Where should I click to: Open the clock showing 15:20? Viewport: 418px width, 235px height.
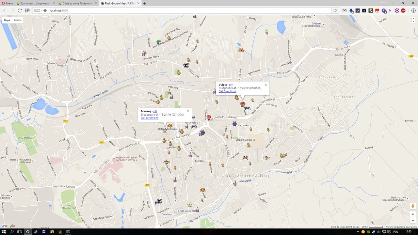[408, 232]
